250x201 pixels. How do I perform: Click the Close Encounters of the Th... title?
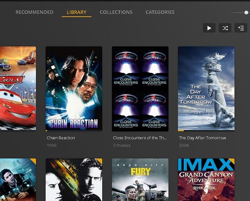coord(140,138)
